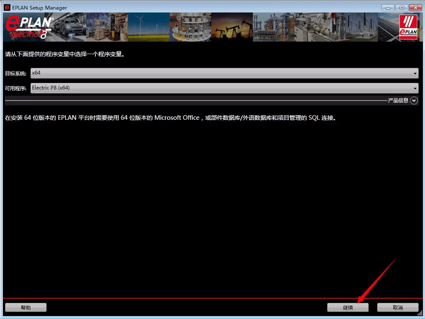Click the 目标系统 label
This screenshot has width=425, height=319.
(15, 73)
